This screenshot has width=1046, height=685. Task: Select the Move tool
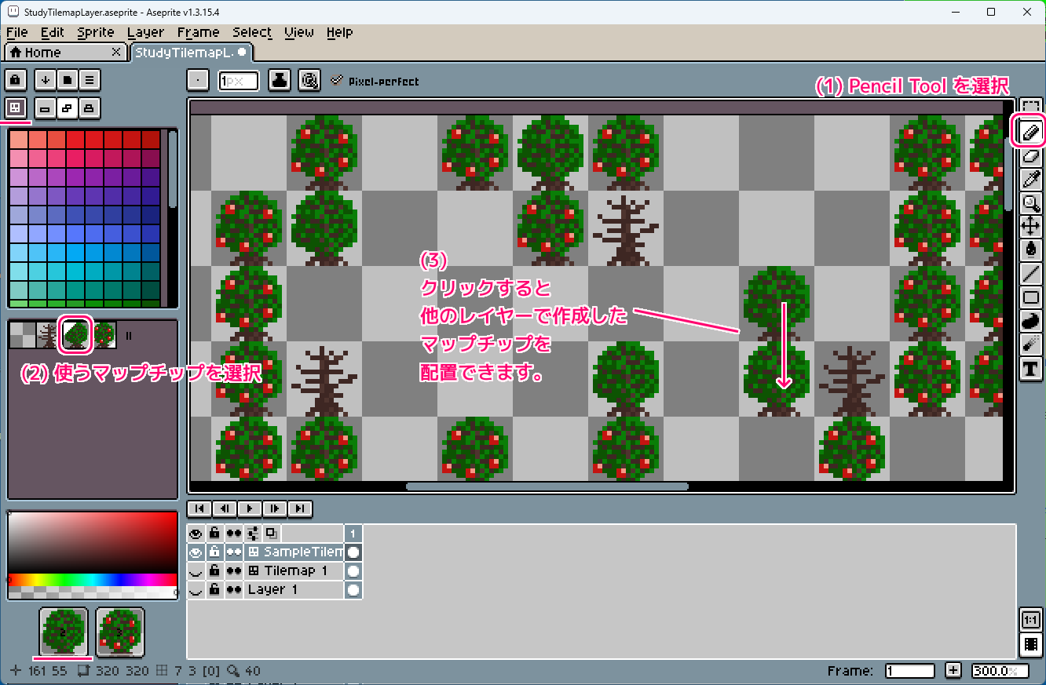pos(1031,227)
